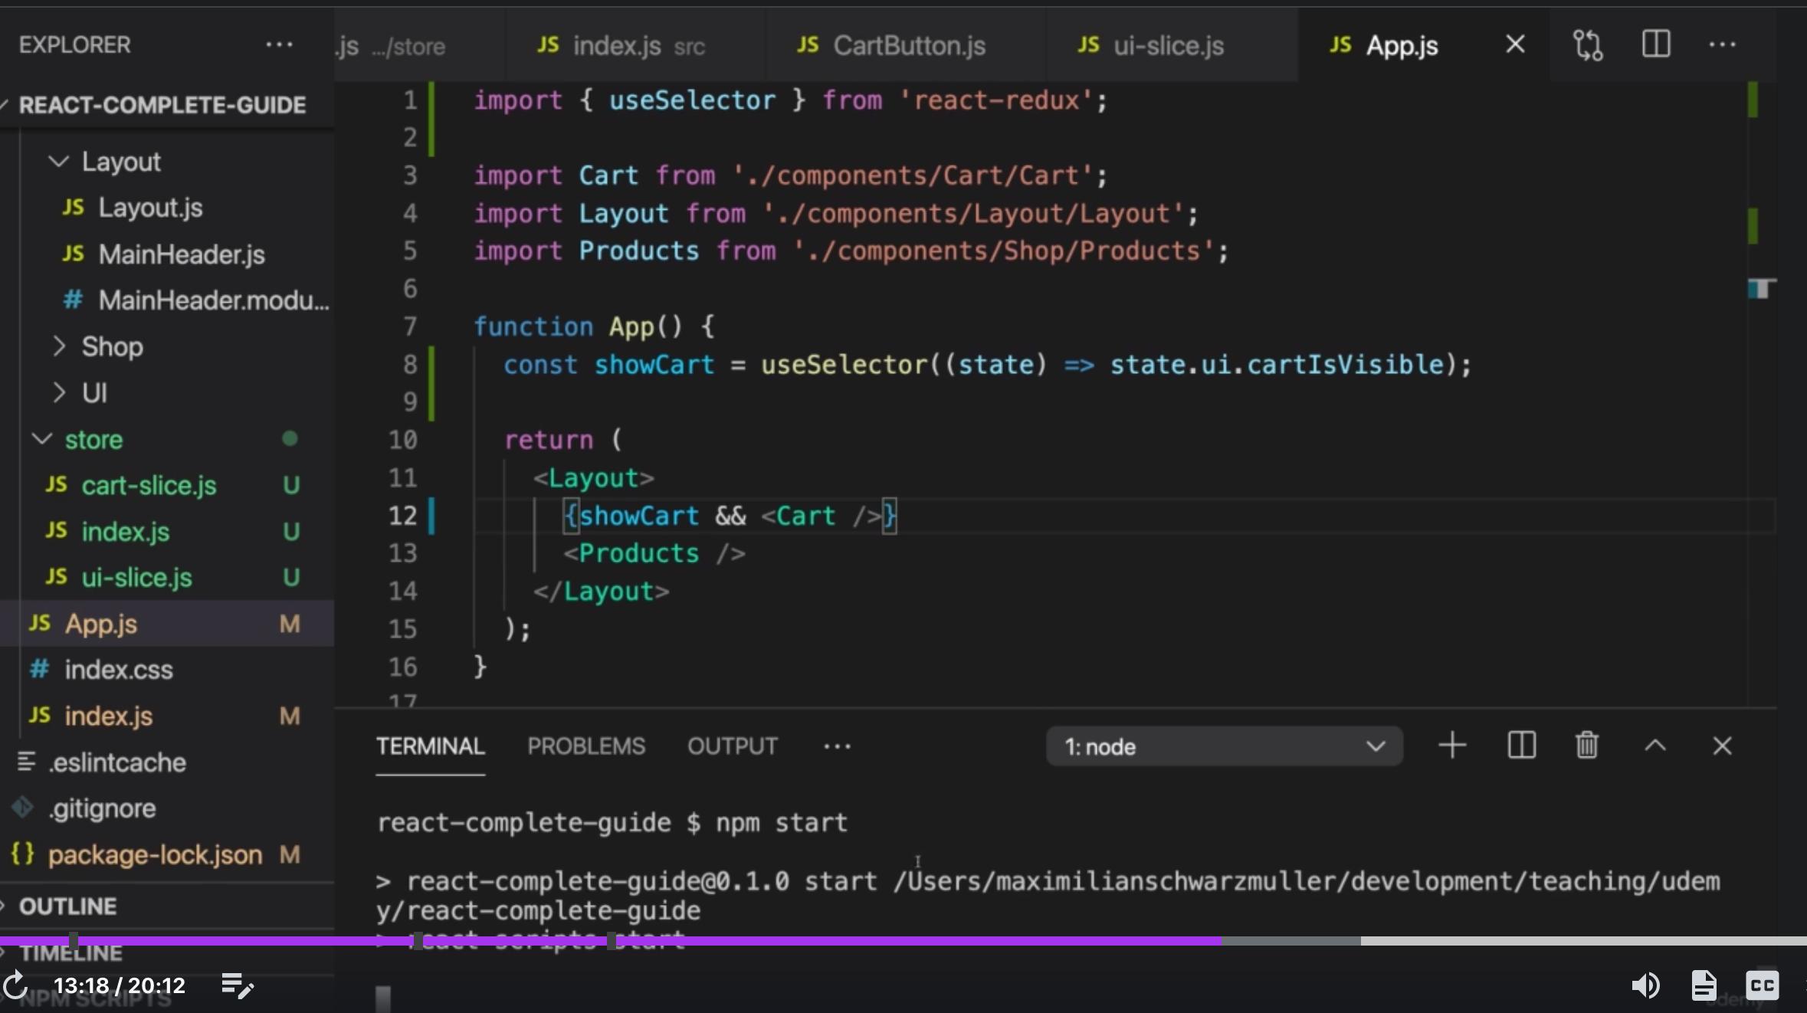Open video transcript icon
The image size is (1807, 1013).
pyautogui.click(x=1704, y=985)
